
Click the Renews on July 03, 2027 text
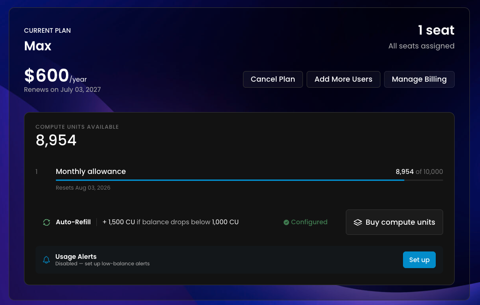(x=62, y=90)
